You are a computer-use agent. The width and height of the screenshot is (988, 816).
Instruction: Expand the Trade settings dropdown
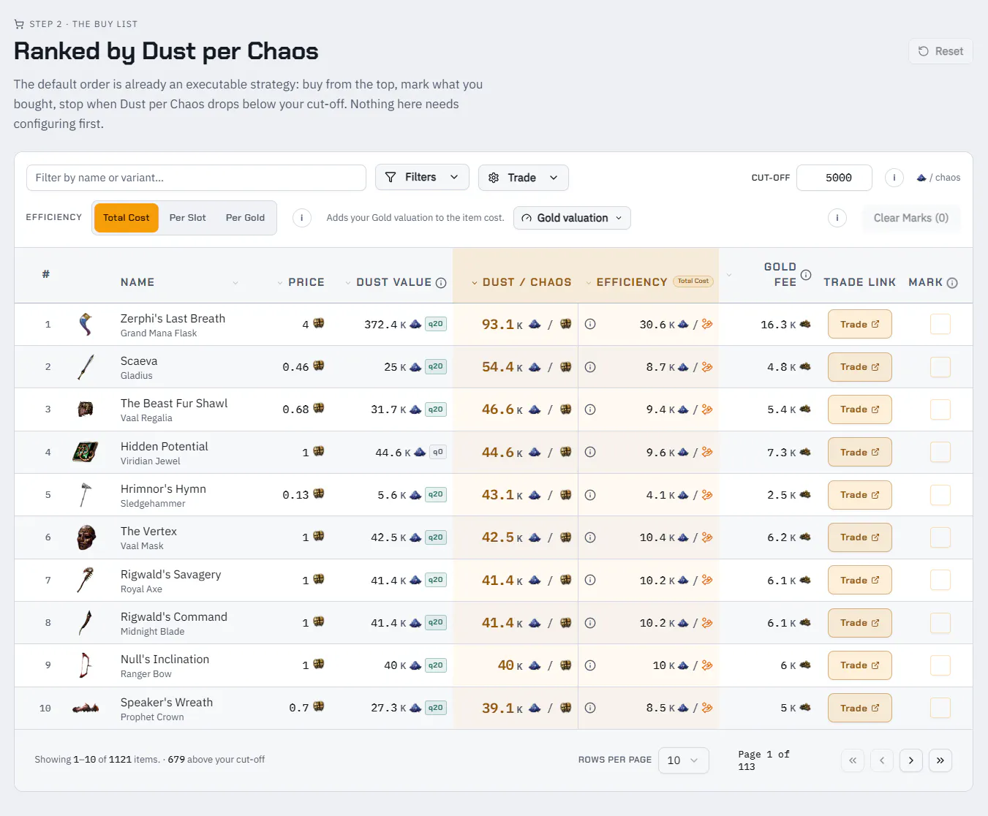[523, 178]
